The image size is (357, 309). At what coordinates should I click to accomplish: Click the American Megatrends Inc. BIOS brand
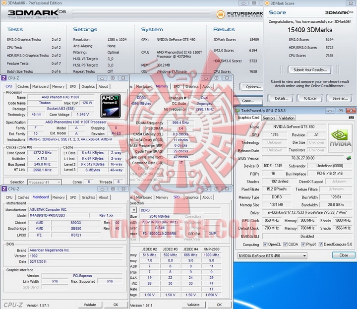pyautogui.click(x=75, y=250)
